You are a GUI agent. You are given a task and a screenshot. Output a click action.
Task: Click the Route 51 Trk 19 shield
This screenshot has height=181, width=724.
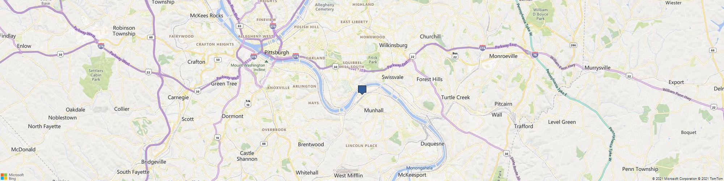pyautogui.click(x=248, y=103)
